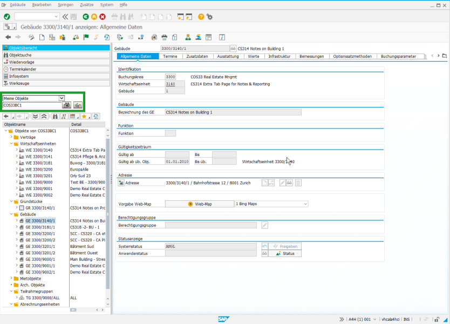The height and width of the screenshot is (324, 450).
Task: Click the green flag icon in the toolbar
Action: (x=86, y=37)
